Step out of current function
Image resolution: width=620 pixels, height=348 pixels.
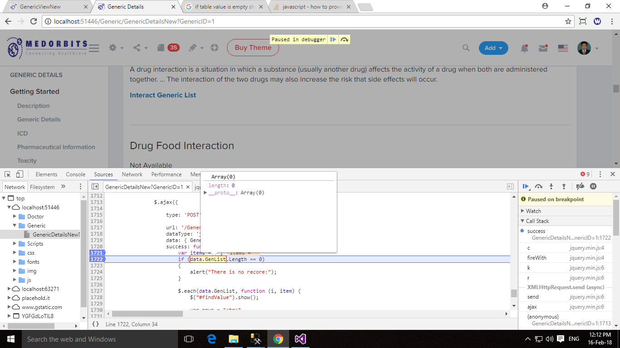[x=564, y=186]
